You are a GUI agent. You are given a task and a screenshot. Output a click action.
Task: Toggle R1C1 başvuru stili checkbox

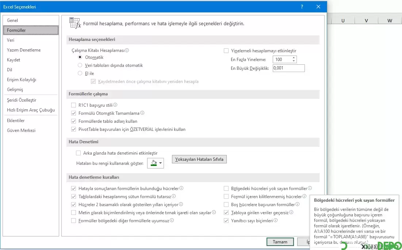point(74,105)
